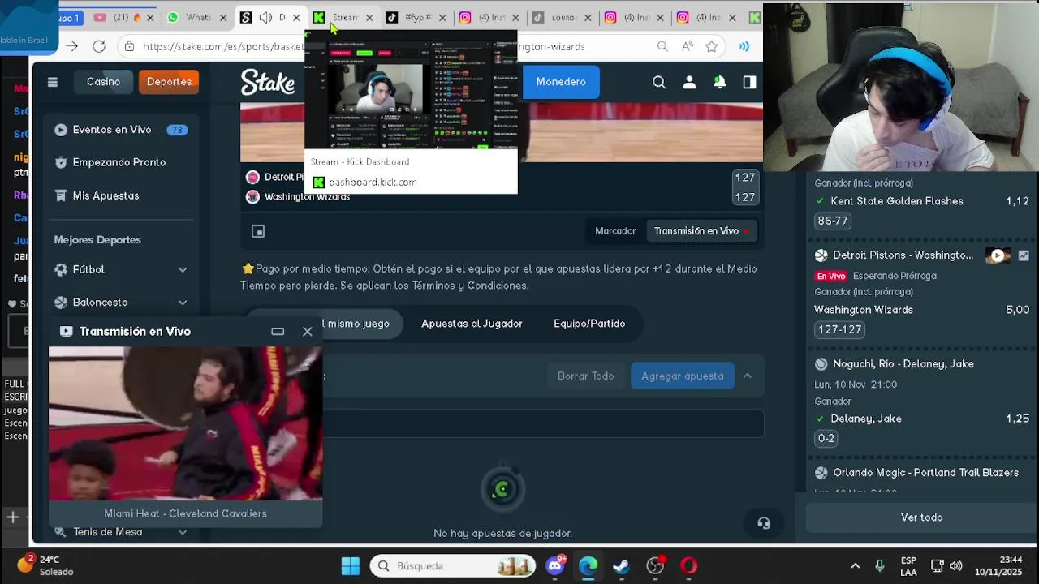Click the 127-127 score badge
Image resolution: width=1039 pixels, height=584 pixels.
pos(839,329)
